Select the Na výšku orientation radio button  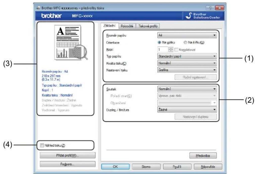coord(159,42)
